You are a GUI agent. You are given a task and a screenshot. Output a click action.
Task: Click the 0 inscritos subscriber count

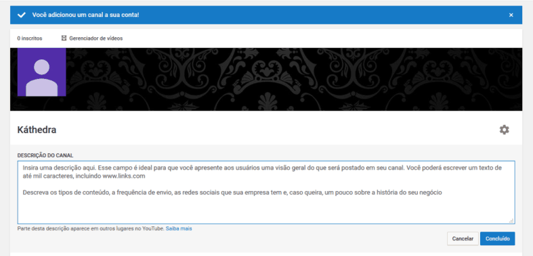[30, 39]
